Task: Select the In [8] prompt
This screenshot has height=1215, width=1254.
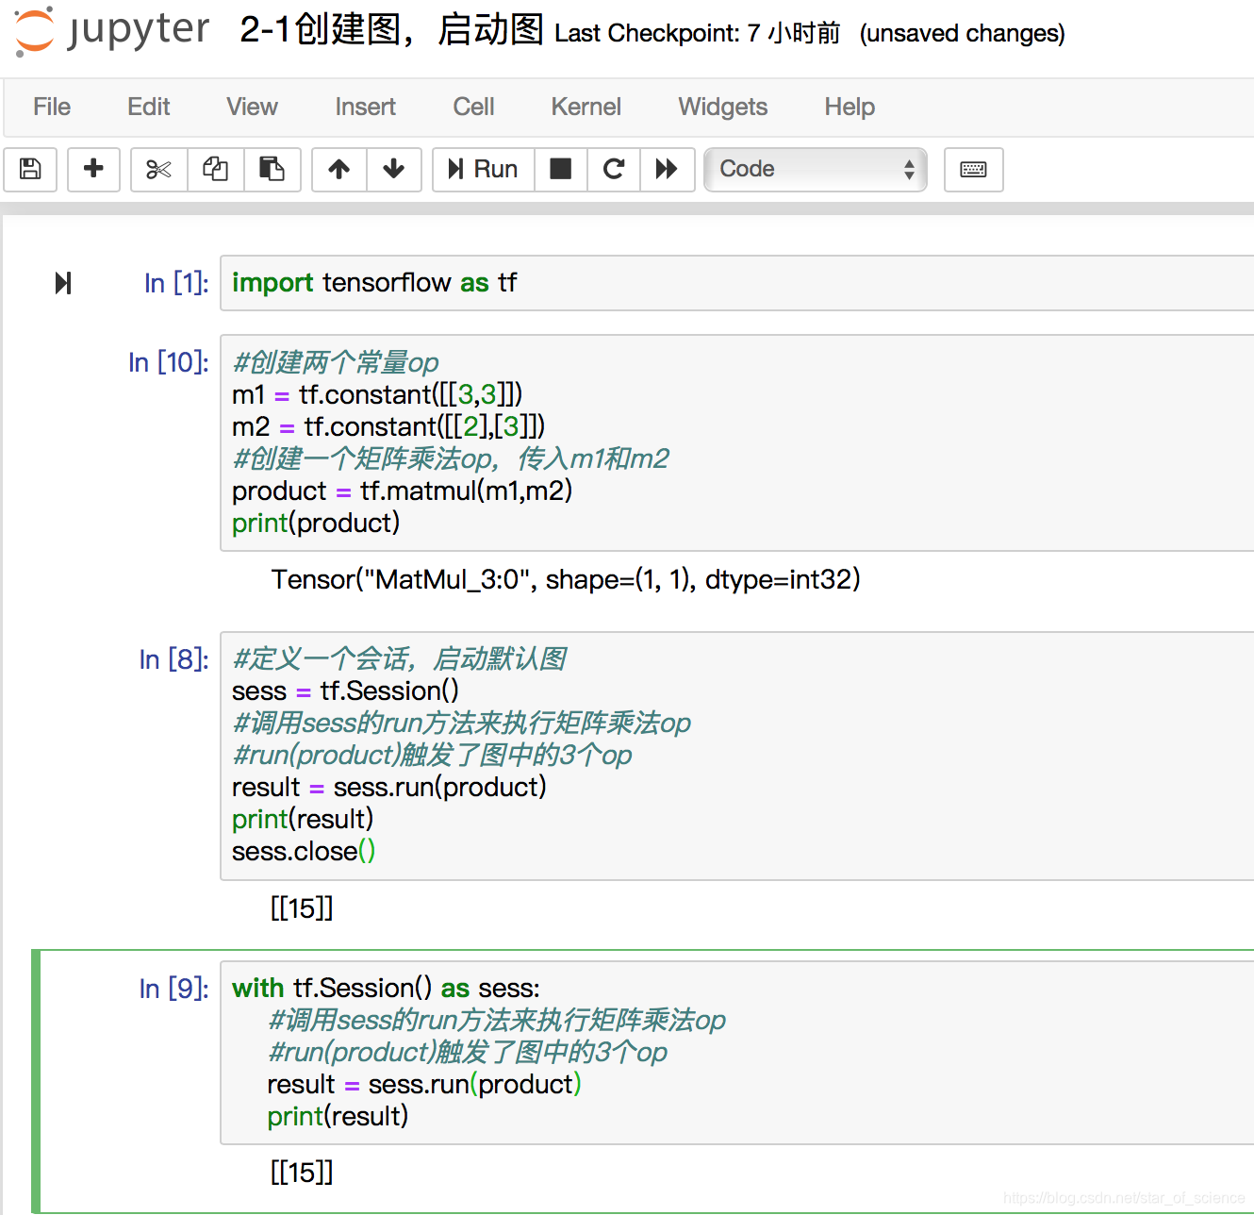Action: pyautogui.click(x=174, y=659)
